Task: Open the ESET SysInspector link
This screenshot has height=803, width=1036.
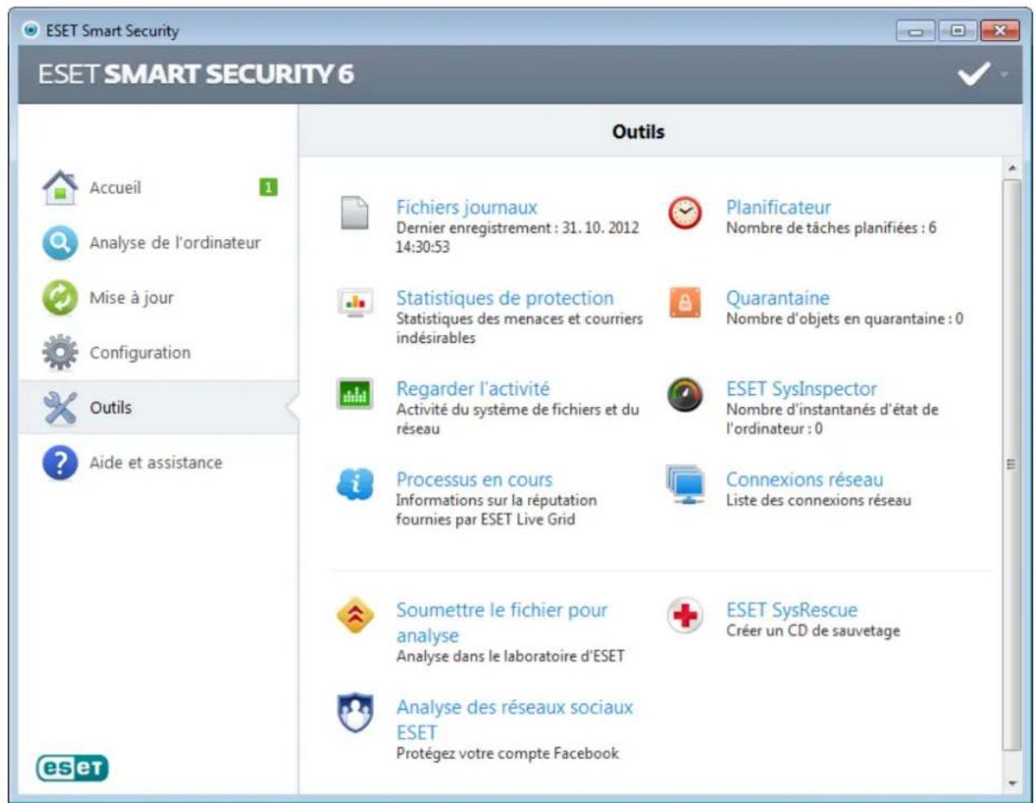Action: tap(801, 388)
